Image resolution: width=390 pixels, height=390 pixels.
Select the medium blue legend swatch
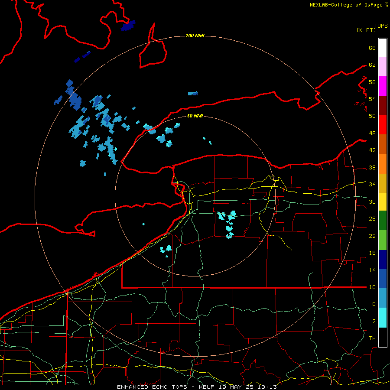(x=383, y=279)
